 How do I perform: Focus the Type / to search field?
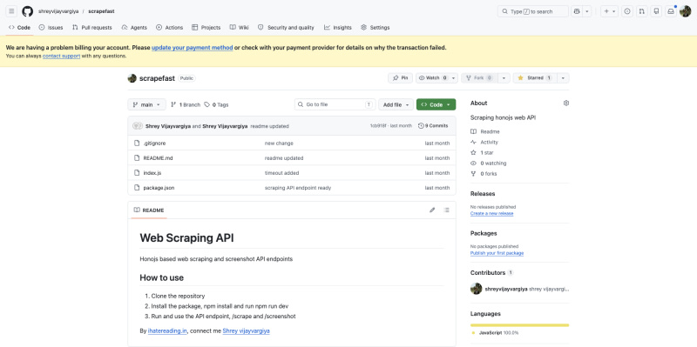533,11
